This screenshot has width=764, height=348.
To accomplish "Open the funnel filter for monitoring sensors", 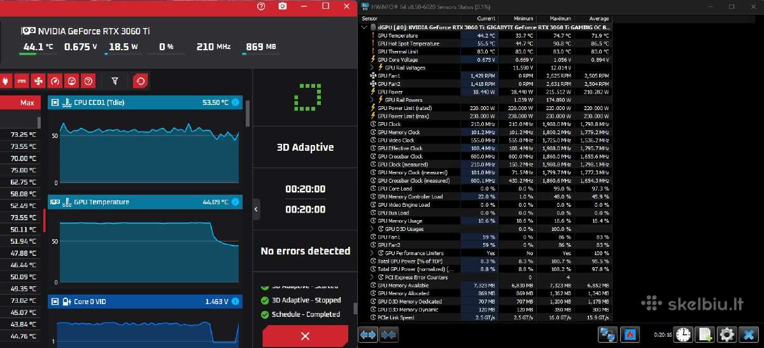I will click(115, 81).
